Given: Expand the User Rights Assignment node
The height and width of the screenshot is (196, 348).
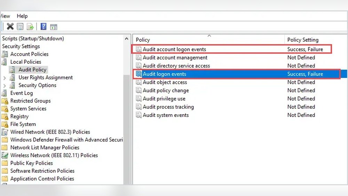Looking at the screenshot, I should pos(5,78).
